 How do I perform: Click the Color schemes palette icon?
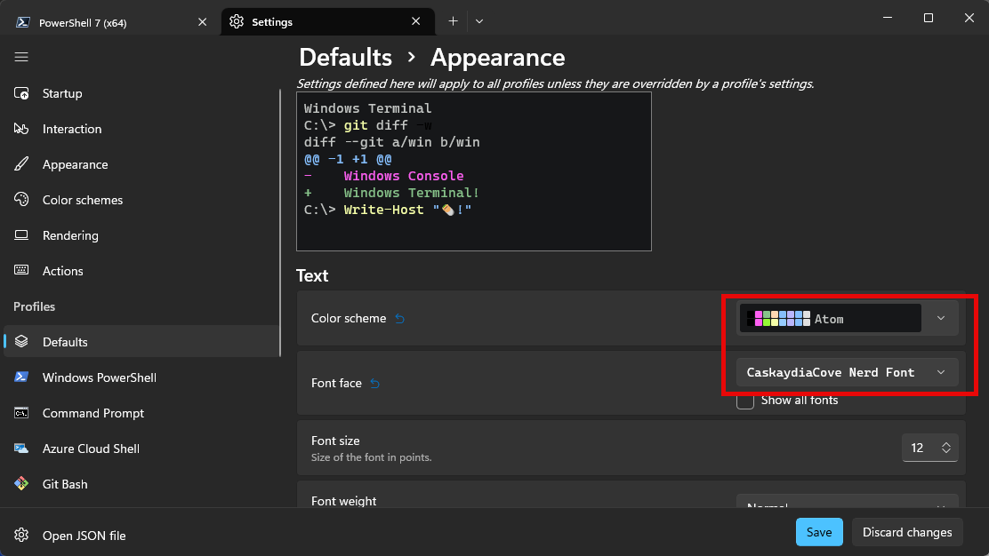click(21, 200)
